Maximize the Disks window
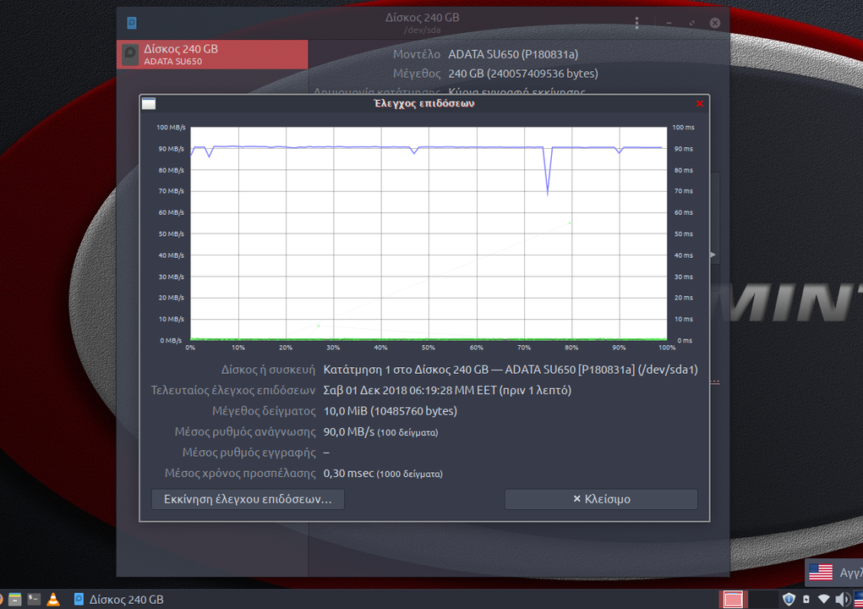This screenshot has height=609, width=863. 691,23
